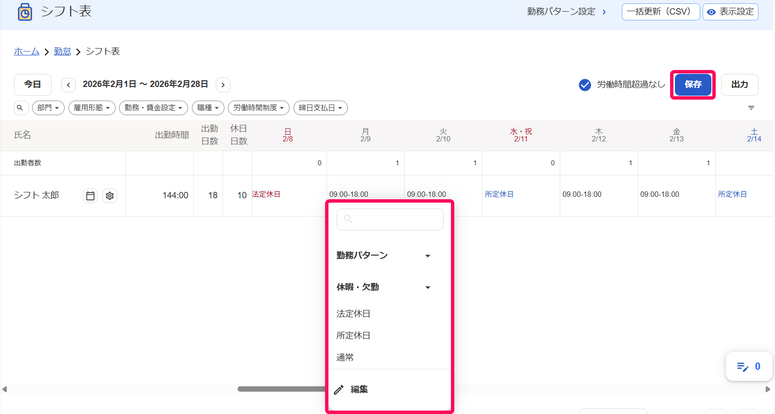Viewport: 775px width, 414px height.
Task: Click the search magnifier filter button
Action: 20,108
